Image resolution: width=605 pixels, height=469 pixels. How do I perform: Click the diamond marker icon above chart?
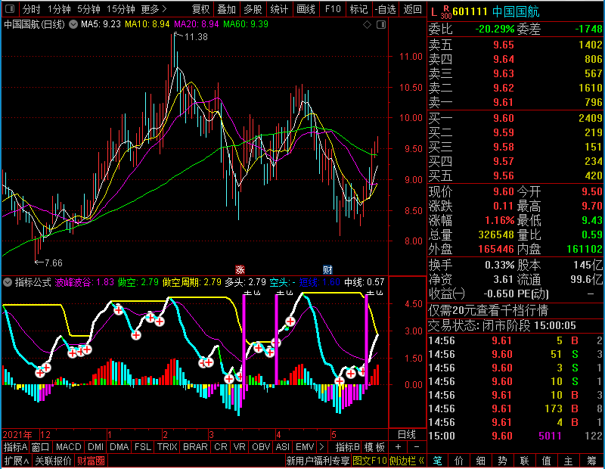pyautogui.click(x=367, y=25)
